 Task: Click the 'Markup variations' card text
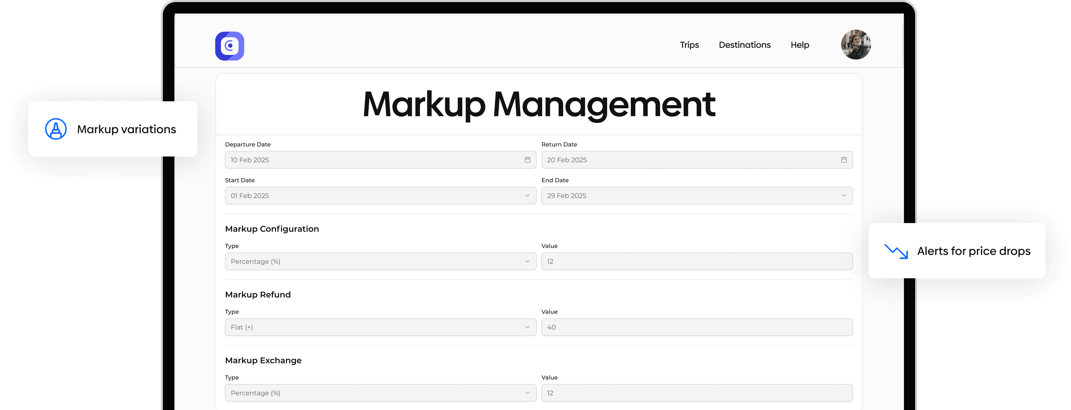pos(126,129)
